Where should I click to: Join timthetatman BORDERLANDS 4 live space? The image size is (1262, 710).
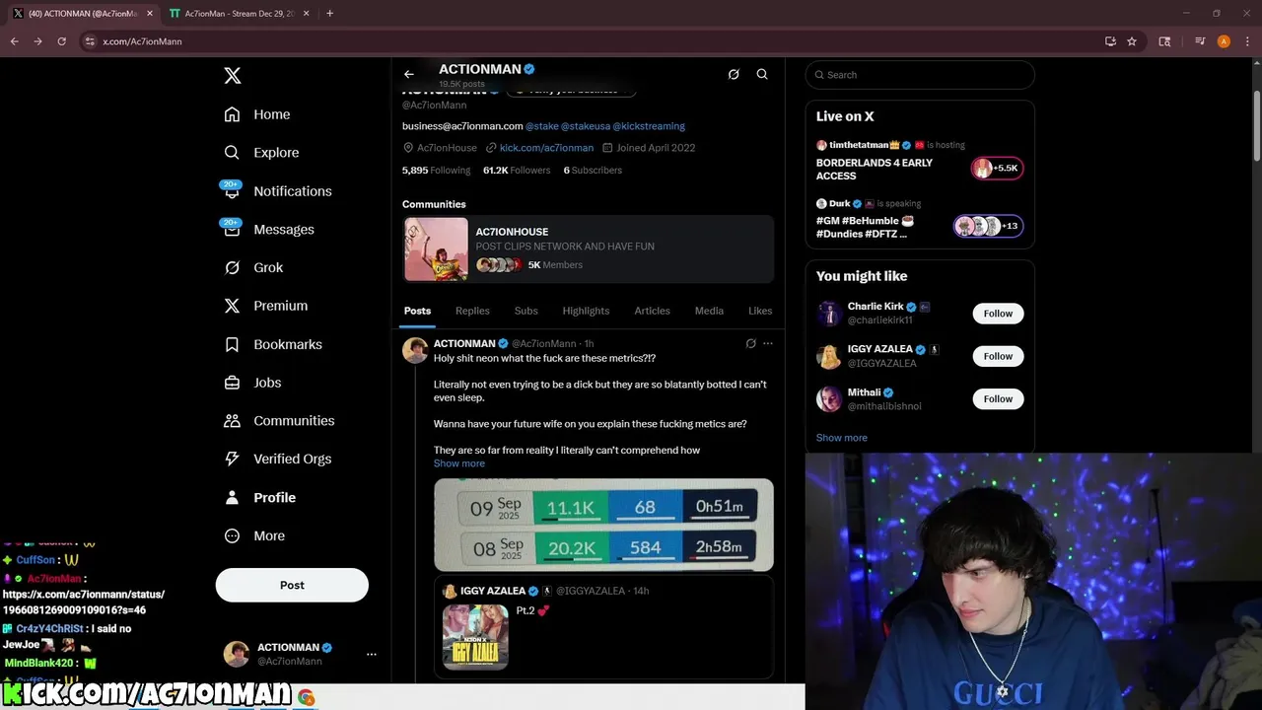(x=920, y=161)
